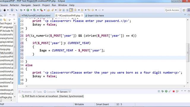Click the blue pin cursor icon in toolbar
The height and width of the screenshot is (107, 190).
coord(17,10)
